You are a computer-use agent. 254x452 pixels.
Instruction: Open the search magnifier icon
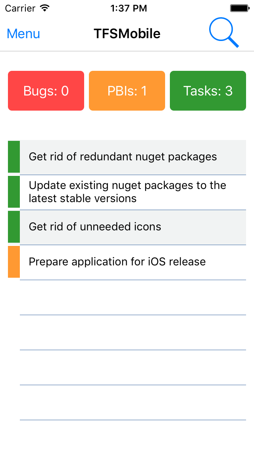(224, 33)
